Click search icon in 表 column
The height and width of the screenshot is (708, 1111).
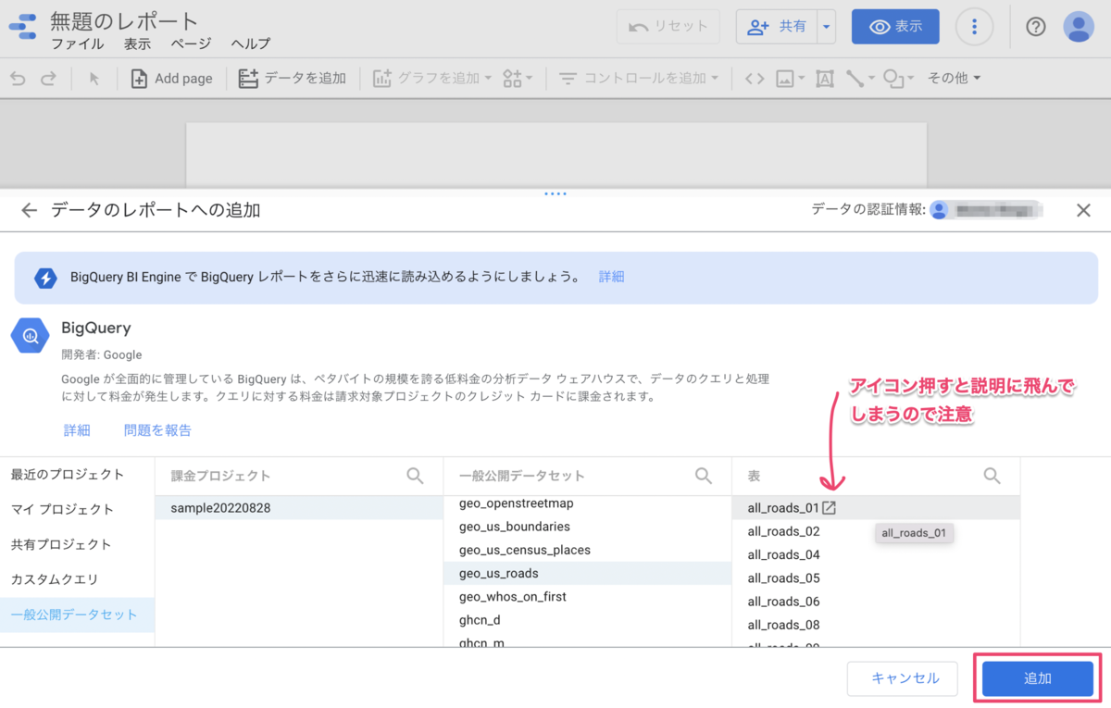click(x=992, y=476)
